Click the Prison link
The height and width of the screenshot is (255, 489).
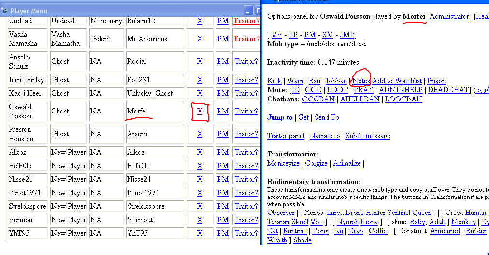436,81
